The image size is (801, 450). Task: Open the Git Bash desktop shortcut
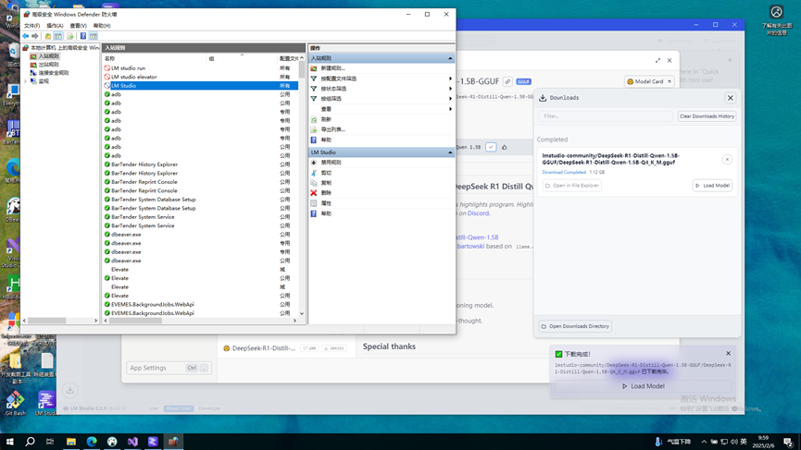point(15,403)
